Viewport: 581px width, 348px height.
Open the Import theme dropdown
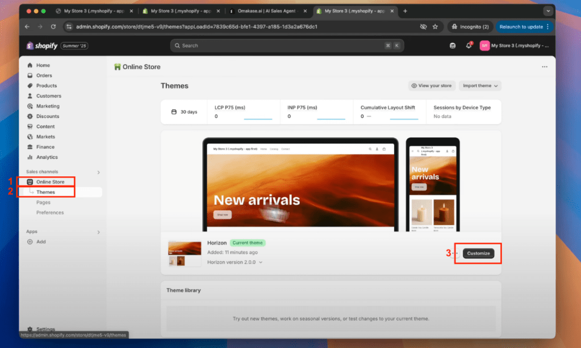pyautogui.click(x=480, y=86)
